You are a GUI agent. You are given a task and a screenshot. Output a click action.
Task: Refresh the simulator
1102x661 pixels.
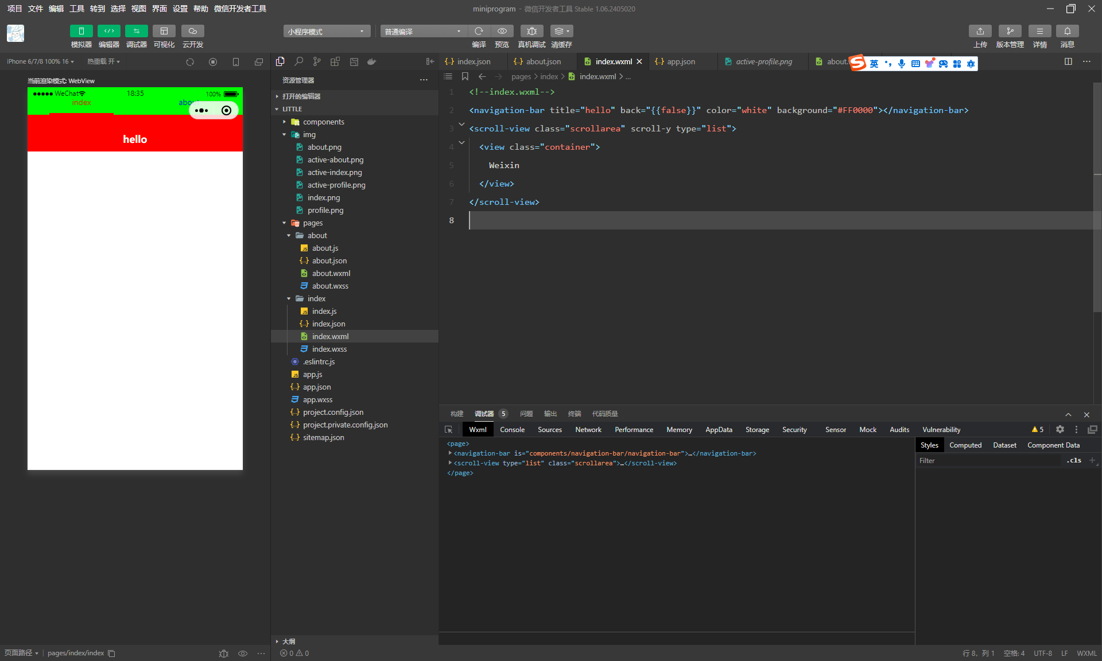[x=190, y=62]
